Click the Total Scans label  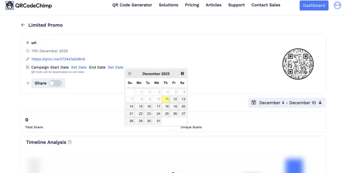[x=34, y=127]
